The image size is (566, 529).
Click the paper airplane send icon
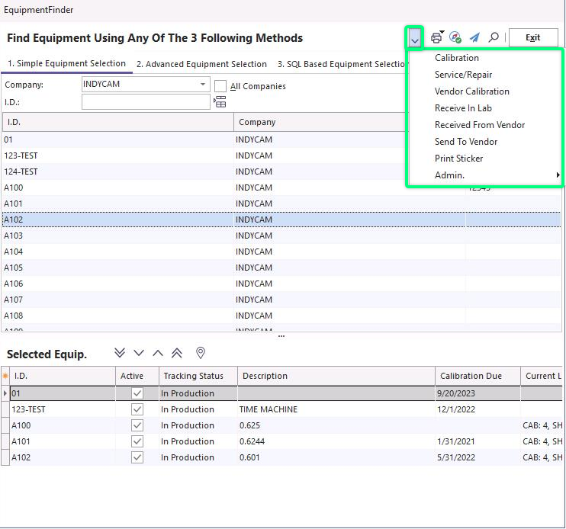(474, 37)
